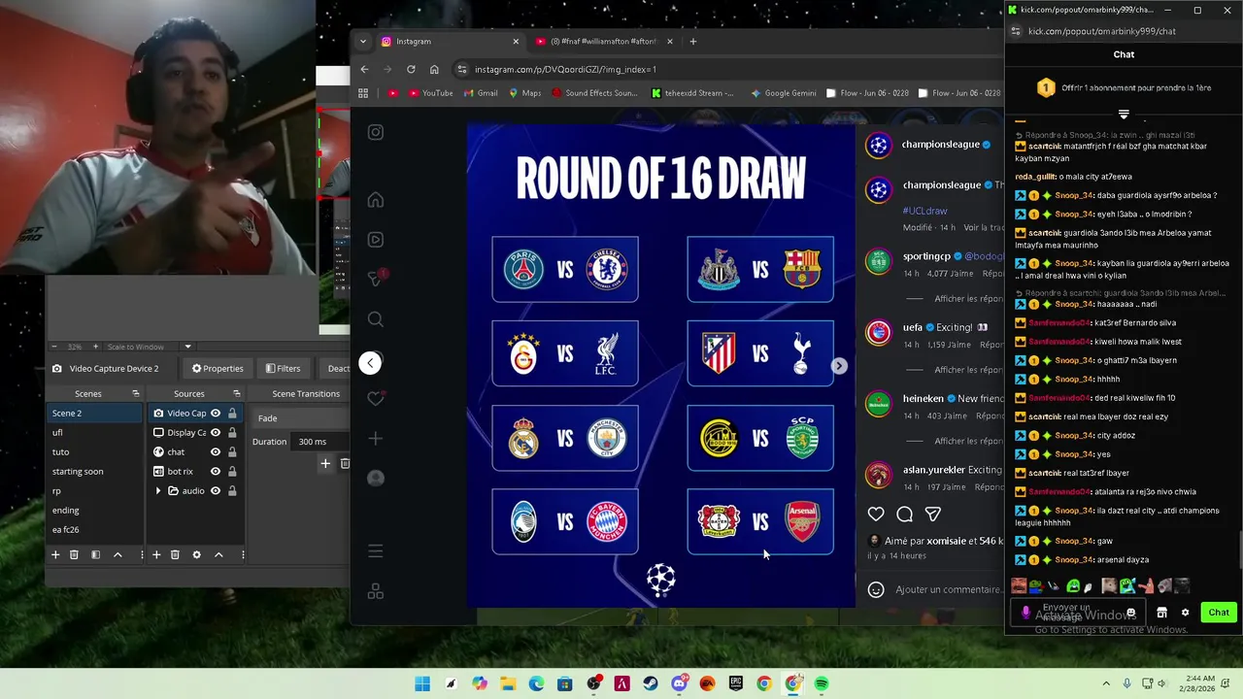Open Instagram Search in the sidebar
The width and height of the screenshot is (1243, 699).
point(376,319)
